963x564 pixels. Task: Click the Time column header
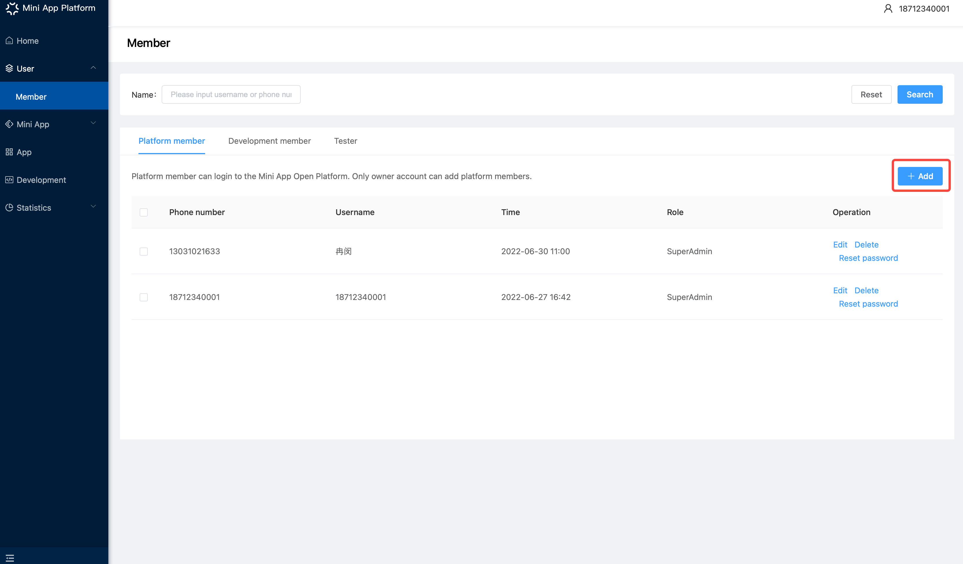(510, 212)
